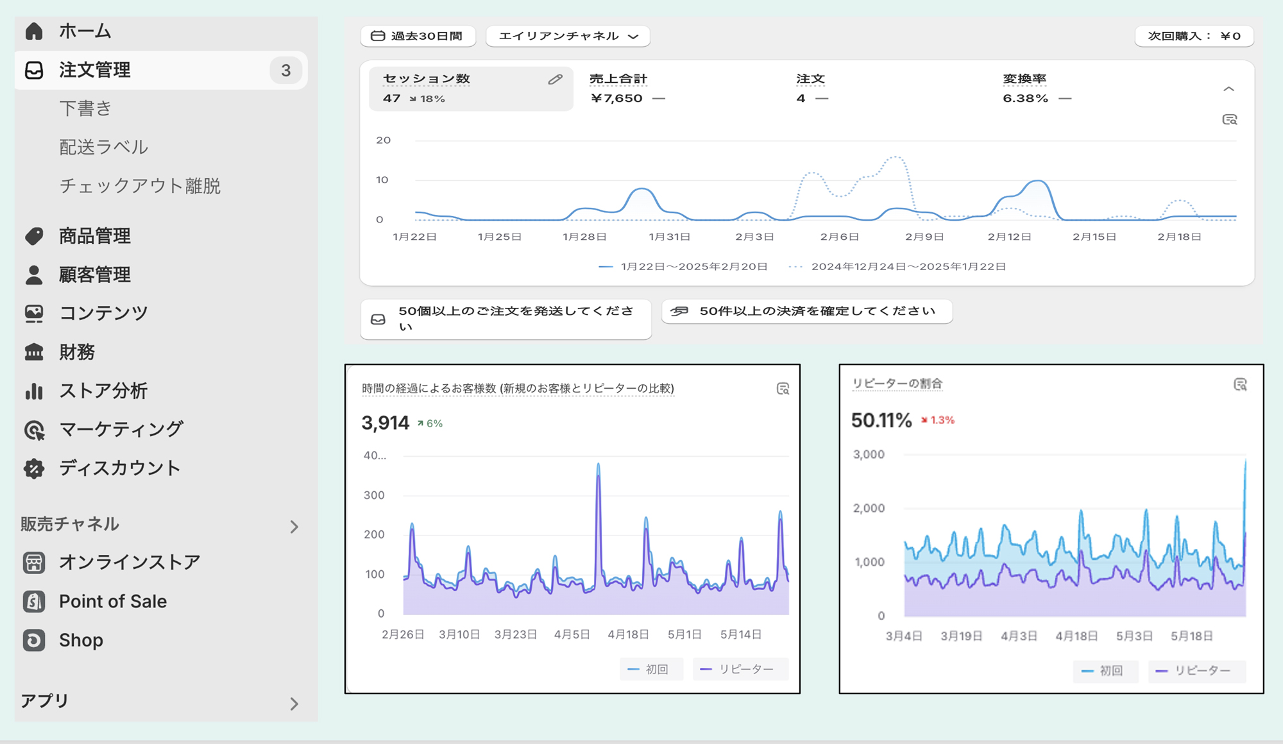Click the マーケティング target icon

pyautogui.click(x=34, y=430)
